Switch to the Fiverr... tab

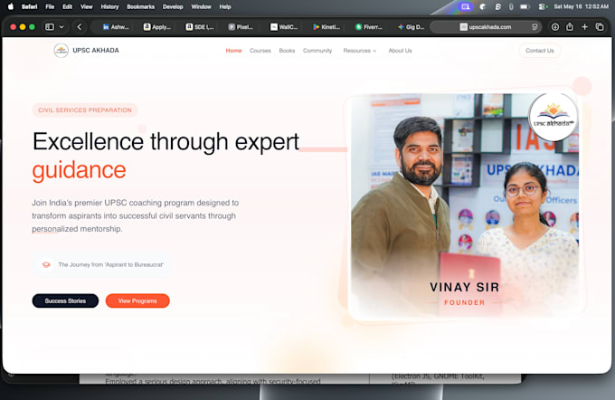click(369, 26)
